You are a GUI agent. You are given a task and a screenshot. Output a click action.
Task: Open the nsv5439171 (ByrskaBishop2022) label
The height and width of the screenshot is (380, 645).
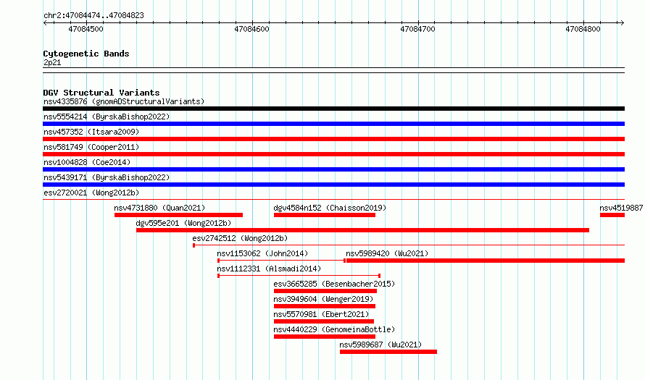107,177
